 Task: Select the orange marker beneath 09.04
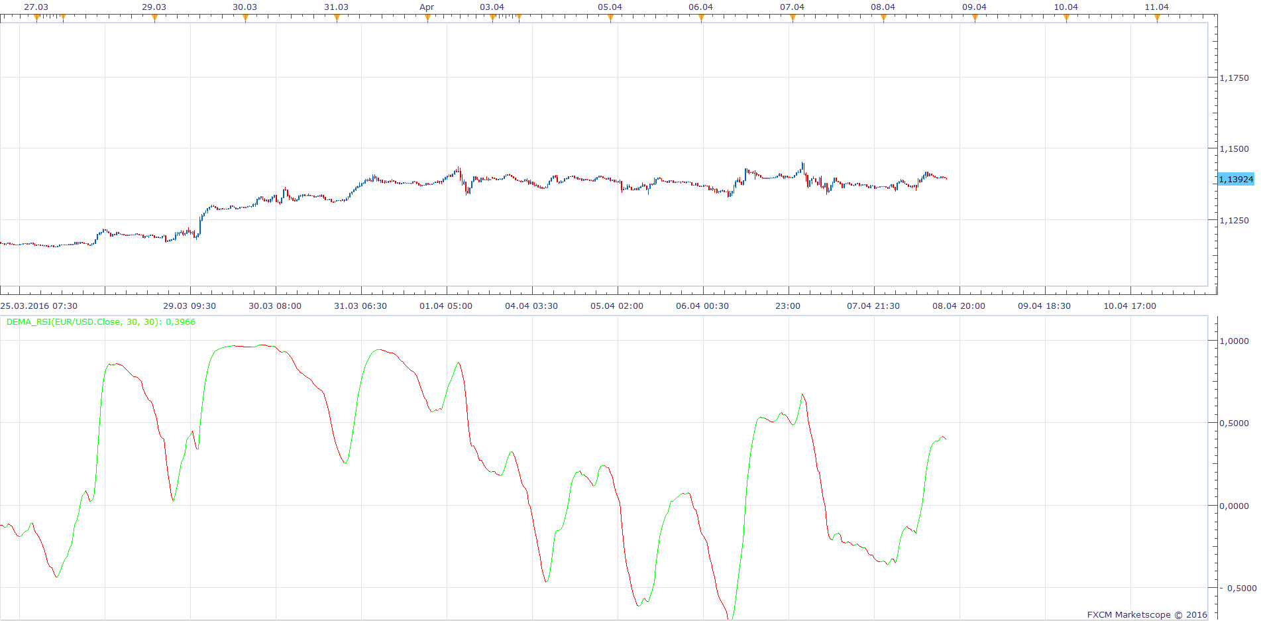click(x=975, y=19)
